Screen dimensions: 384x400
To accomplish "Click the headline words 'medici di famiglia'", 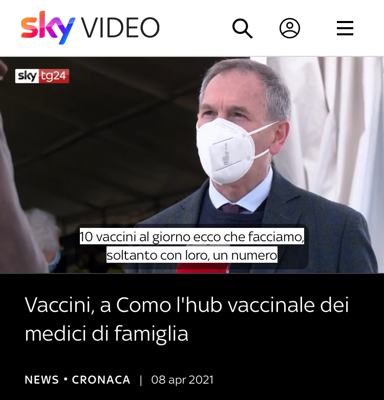I will coord(106,333).
